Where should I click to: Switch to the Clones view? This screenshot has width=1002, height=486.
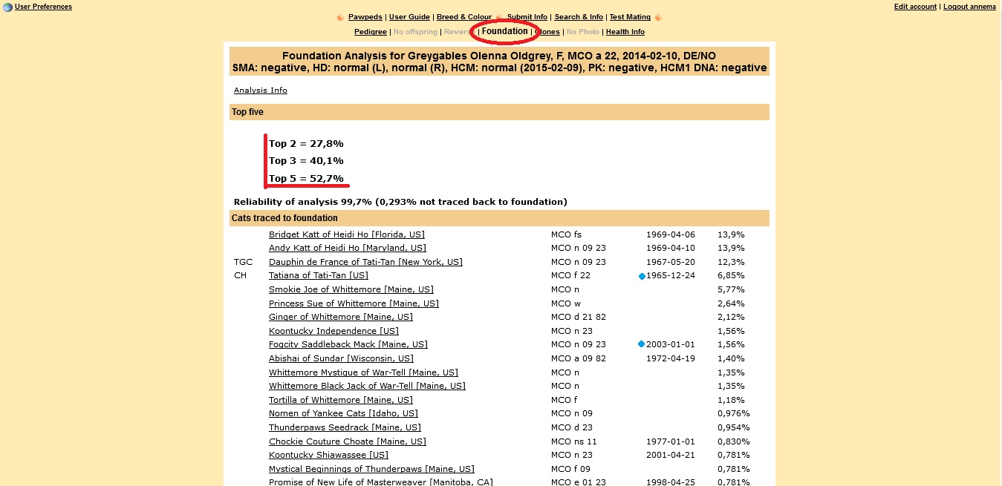click(547, 32)
